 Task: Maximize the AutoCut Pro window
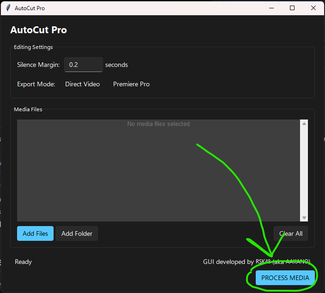(292, 8)
